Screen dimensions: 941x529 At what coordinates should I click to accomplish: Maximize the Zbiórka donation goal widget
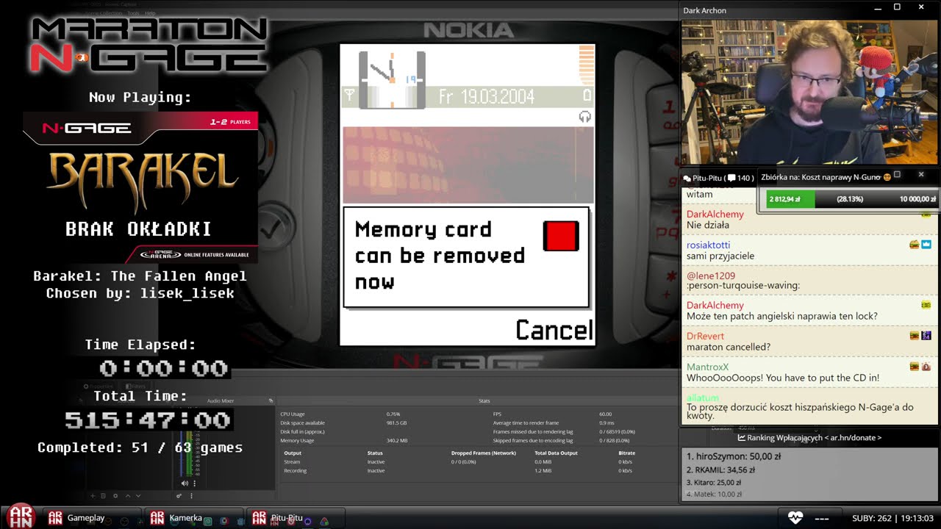[897, 175]
